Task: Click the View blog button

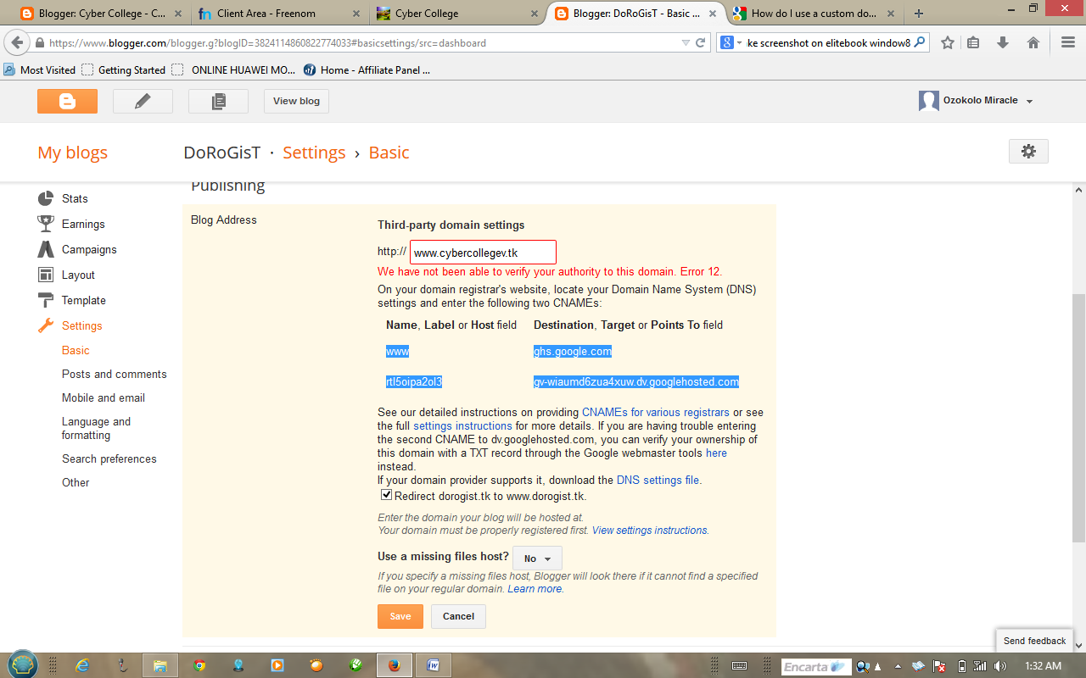Action: click(296, 101)
